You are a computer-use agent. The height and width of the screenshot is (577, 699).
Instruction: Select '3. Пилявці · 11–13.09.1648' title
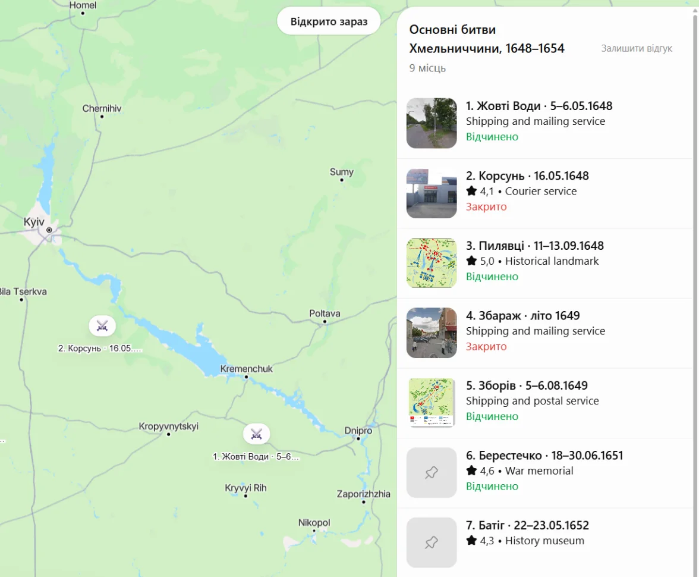click(535, 246)
